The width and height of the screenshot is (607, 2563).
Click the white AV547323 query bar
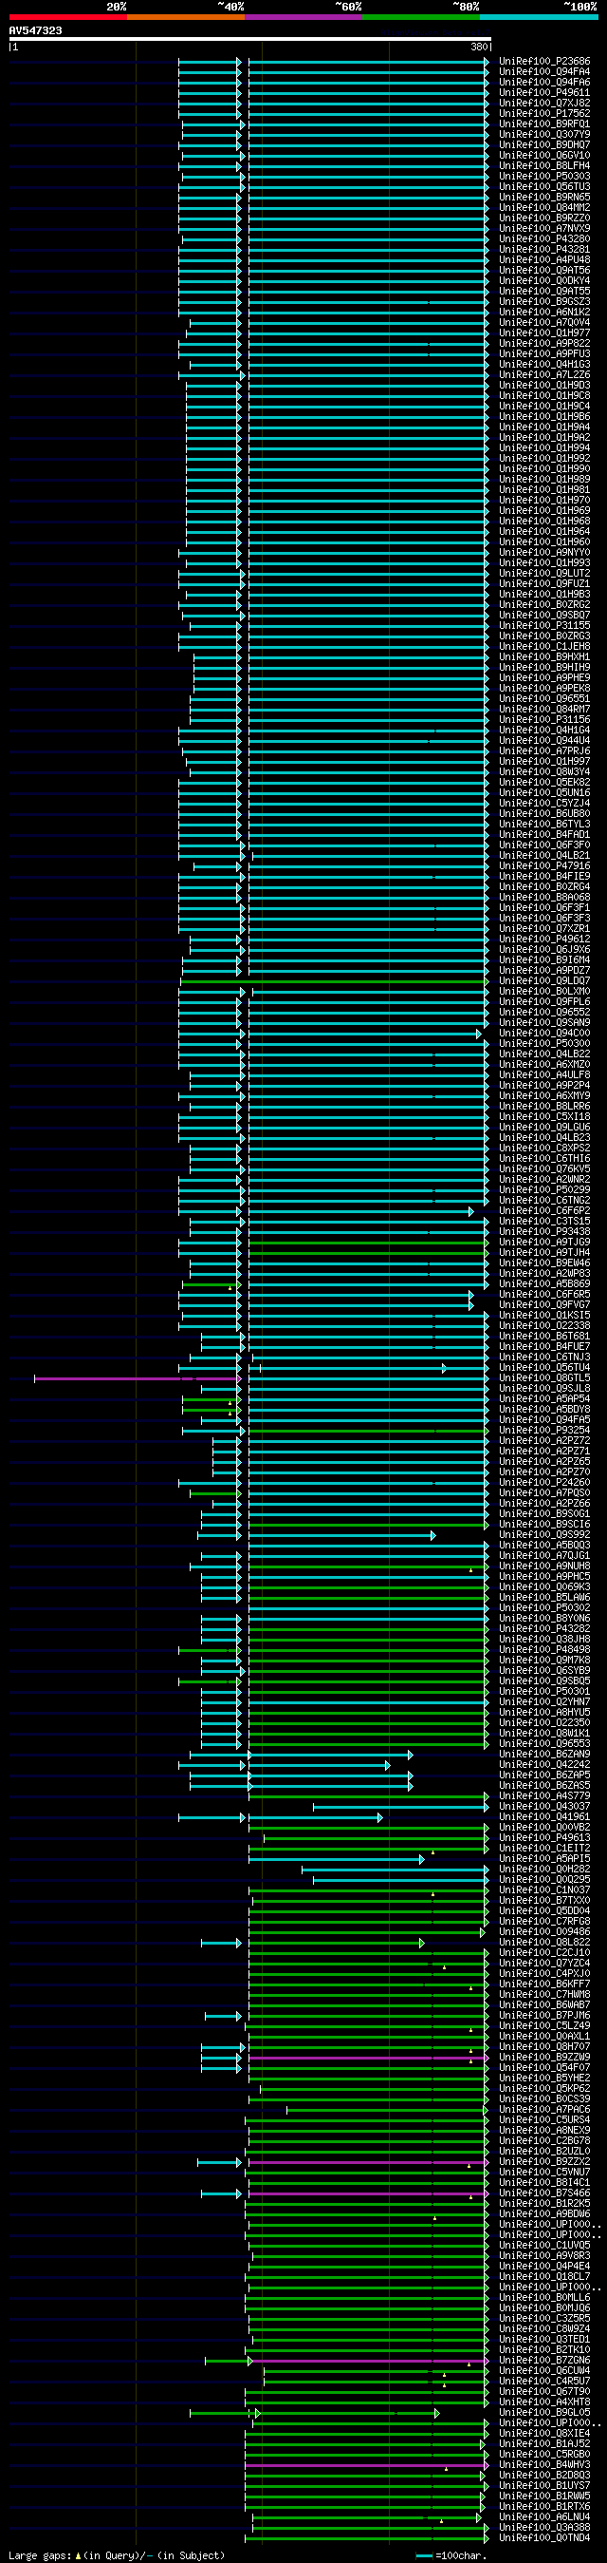pyautogui.click(x=250, y=39)
